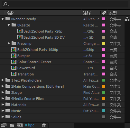This screenshot has height=128, width=130.
Task: Click the label tag column header icon
Action: click(x=104, y=13)
